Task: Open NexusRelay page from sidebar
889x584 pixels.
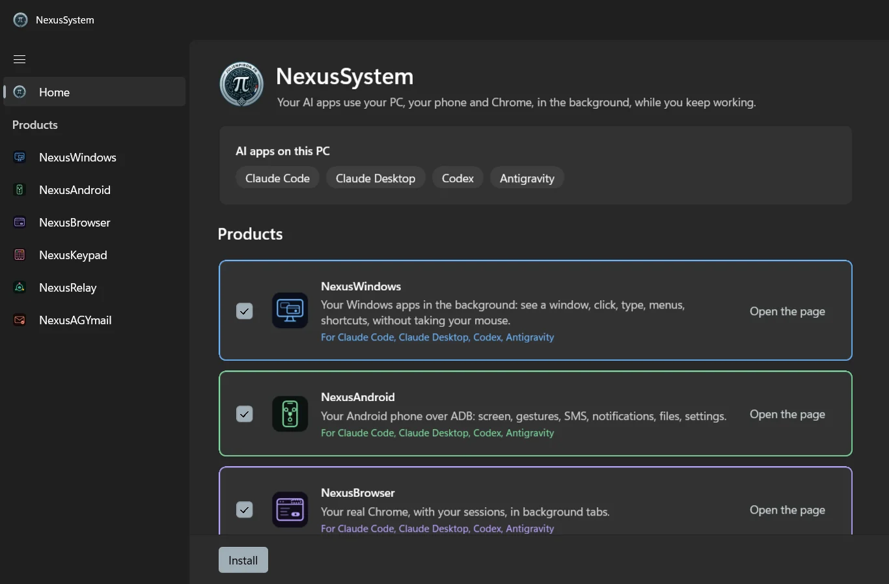Action: tap(94, 287)
